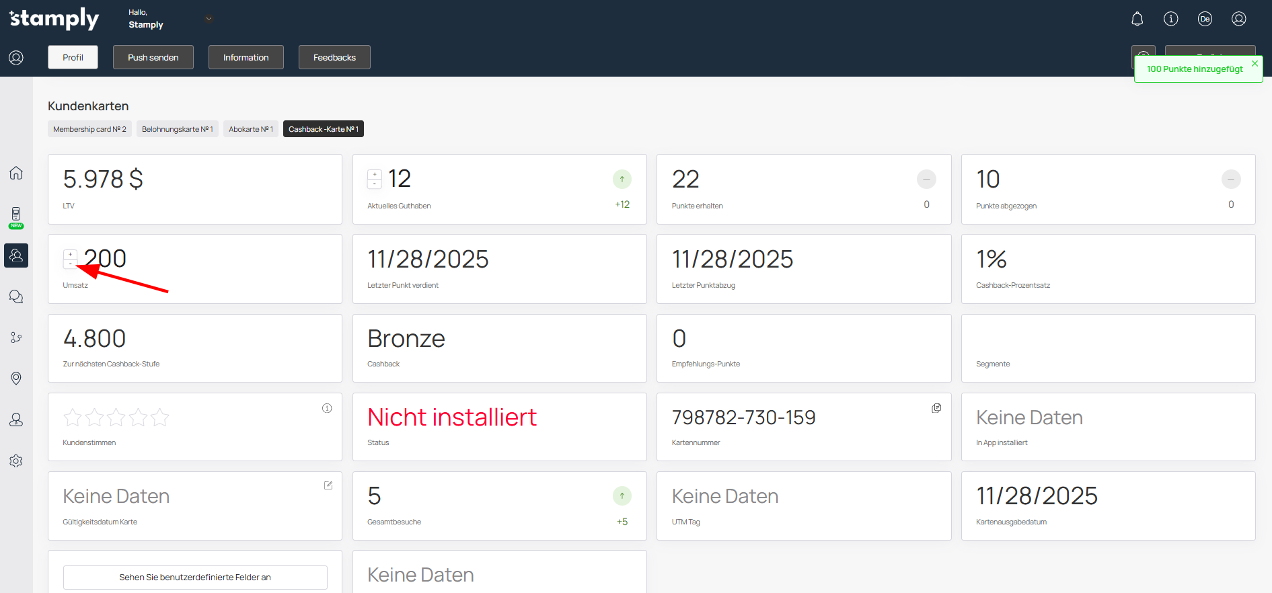
Task: Decrease Umsatz with the minus stepper
Action: click(70, 264)
